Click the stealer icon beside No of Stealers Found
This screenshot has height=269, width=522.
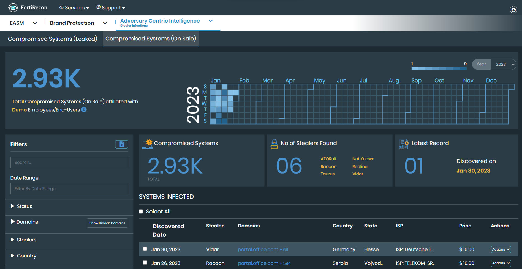[274, 144]
